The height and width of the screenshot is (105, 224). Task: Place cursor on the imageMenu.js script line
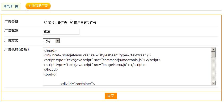pyautogui.click(x=94, y=65)
